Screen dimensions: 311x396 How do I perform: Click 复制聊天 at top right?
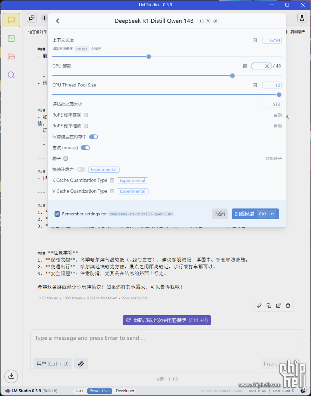(298, 32)
